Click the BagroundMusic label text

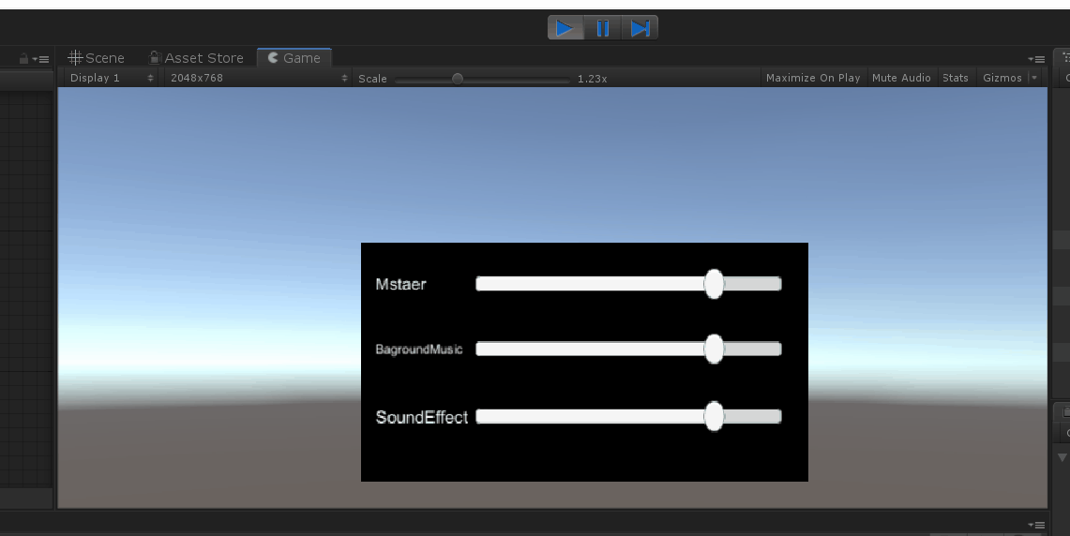419,350
